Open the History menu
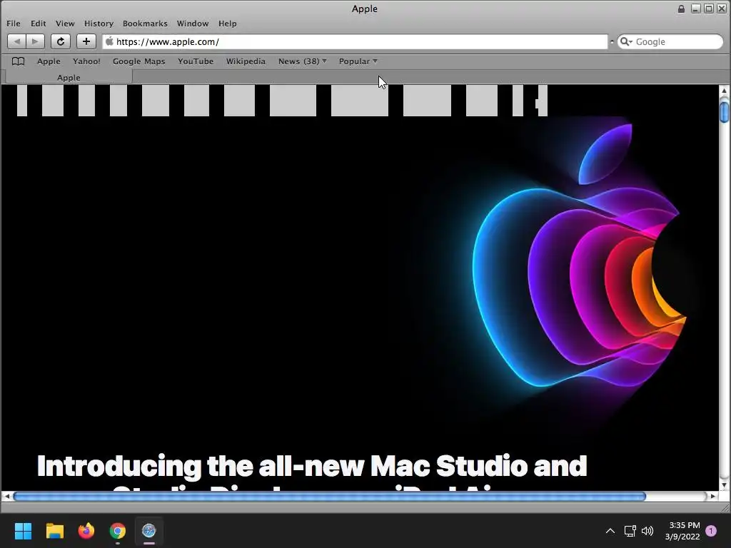 (x=99, y=24)
